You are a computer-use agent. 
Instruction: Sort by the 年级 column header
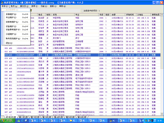point(101,15)
